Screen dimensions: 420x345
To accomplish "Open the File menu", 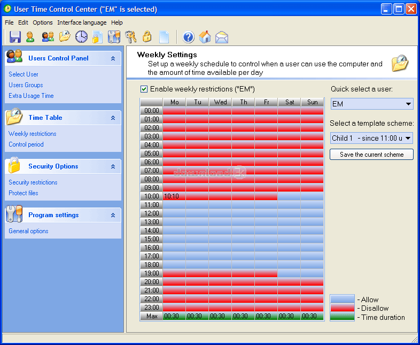I will 9,22.
